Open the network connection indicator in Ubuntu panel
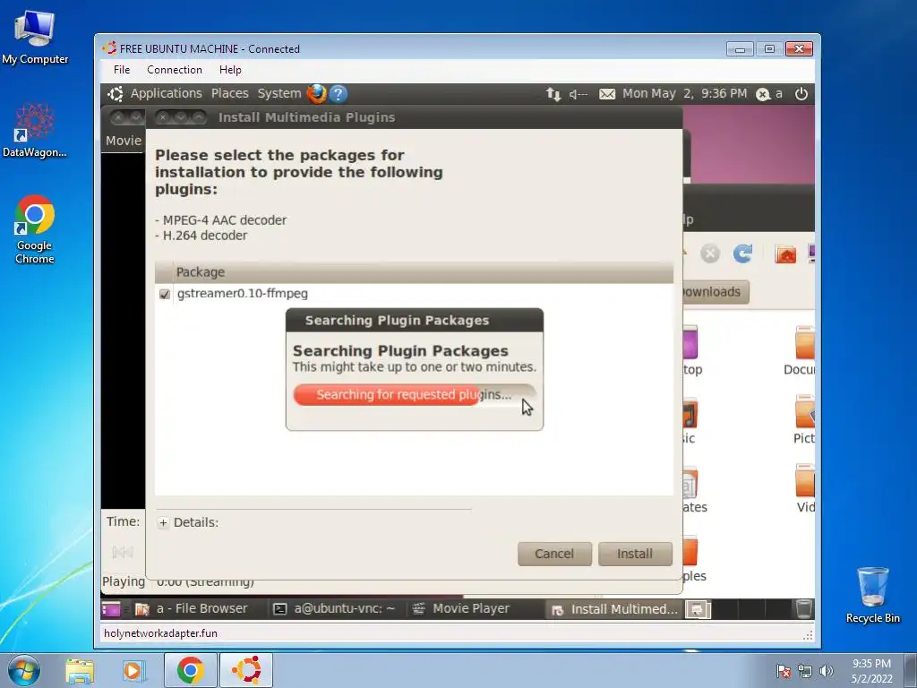 pyautogui.click(x=553, y=93)
